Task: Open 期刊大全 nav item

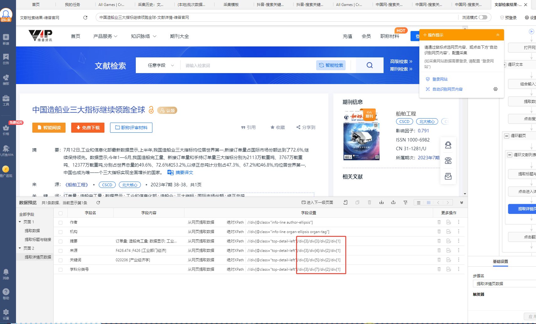Action: (179, 36)
